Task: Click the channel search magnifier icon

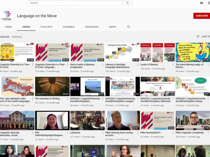Action: [x=129, y=27]
